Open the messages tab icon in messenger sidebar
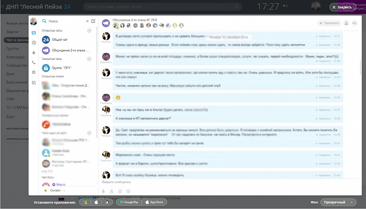 tap(34, 33)
